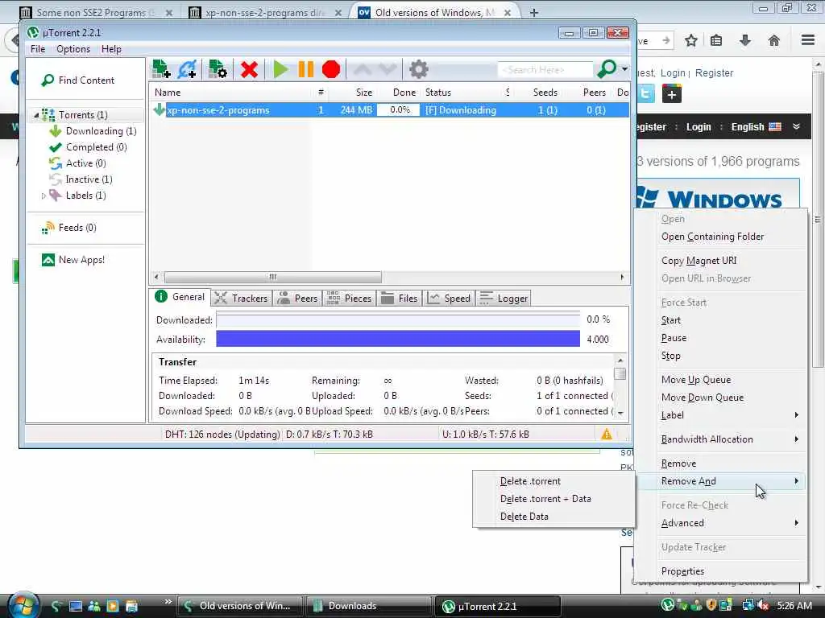Click the yellow warning status bar icon
The image size is (825, 618).
coord(606,434)
